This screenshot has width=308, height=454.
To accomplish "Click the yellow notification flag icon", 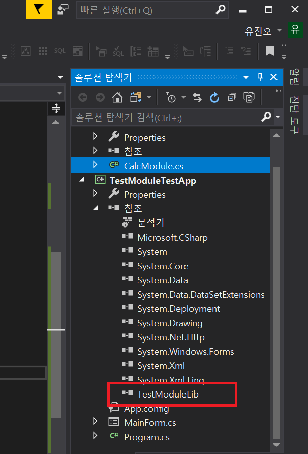I will (x=39, y=9).
